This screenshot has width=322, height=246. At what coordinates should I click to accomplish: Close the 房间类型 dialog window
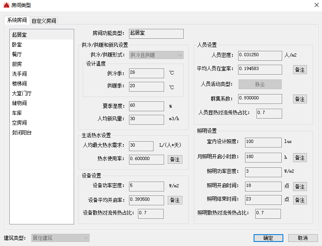pos(316,5)
